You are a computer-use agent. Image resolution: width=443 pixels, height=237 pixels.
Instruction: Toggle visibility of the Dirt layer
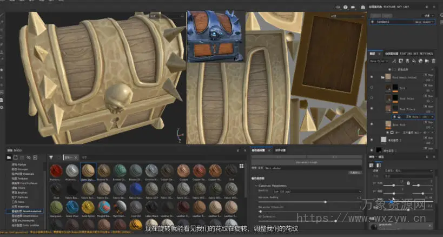click(372, 87)
